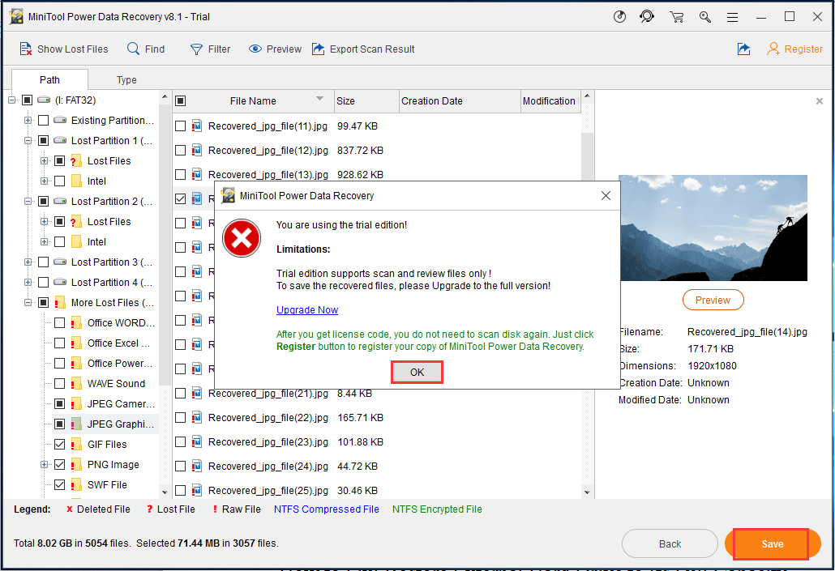This screenshot has height=571, width=835.
Task: Open the shopping cart purchase icon
Action: (676, 16)
